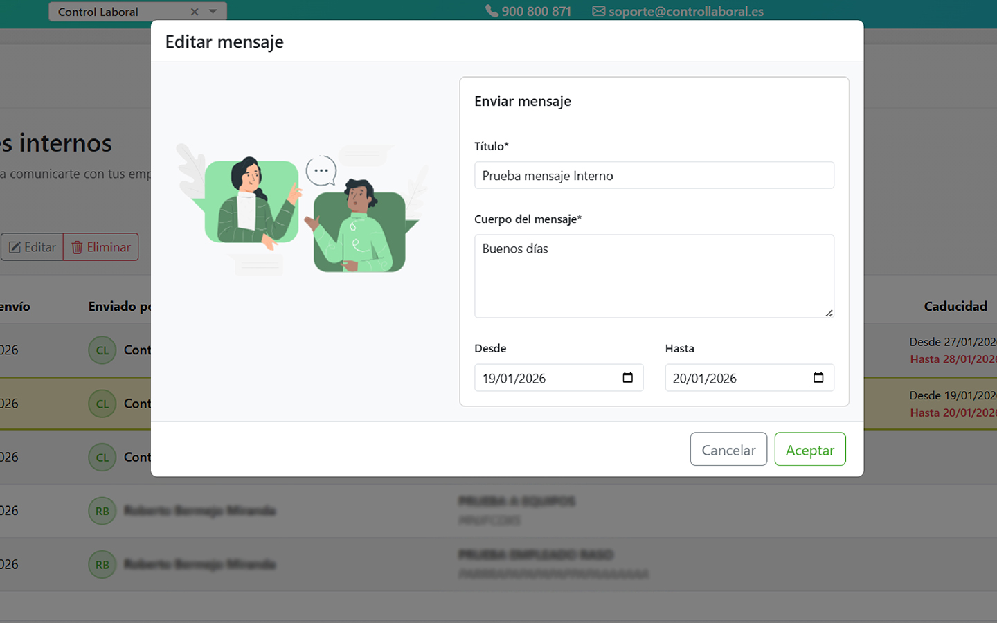Click the Desde date field
This screenshot has height=623, width=997.
pos(547,378)
